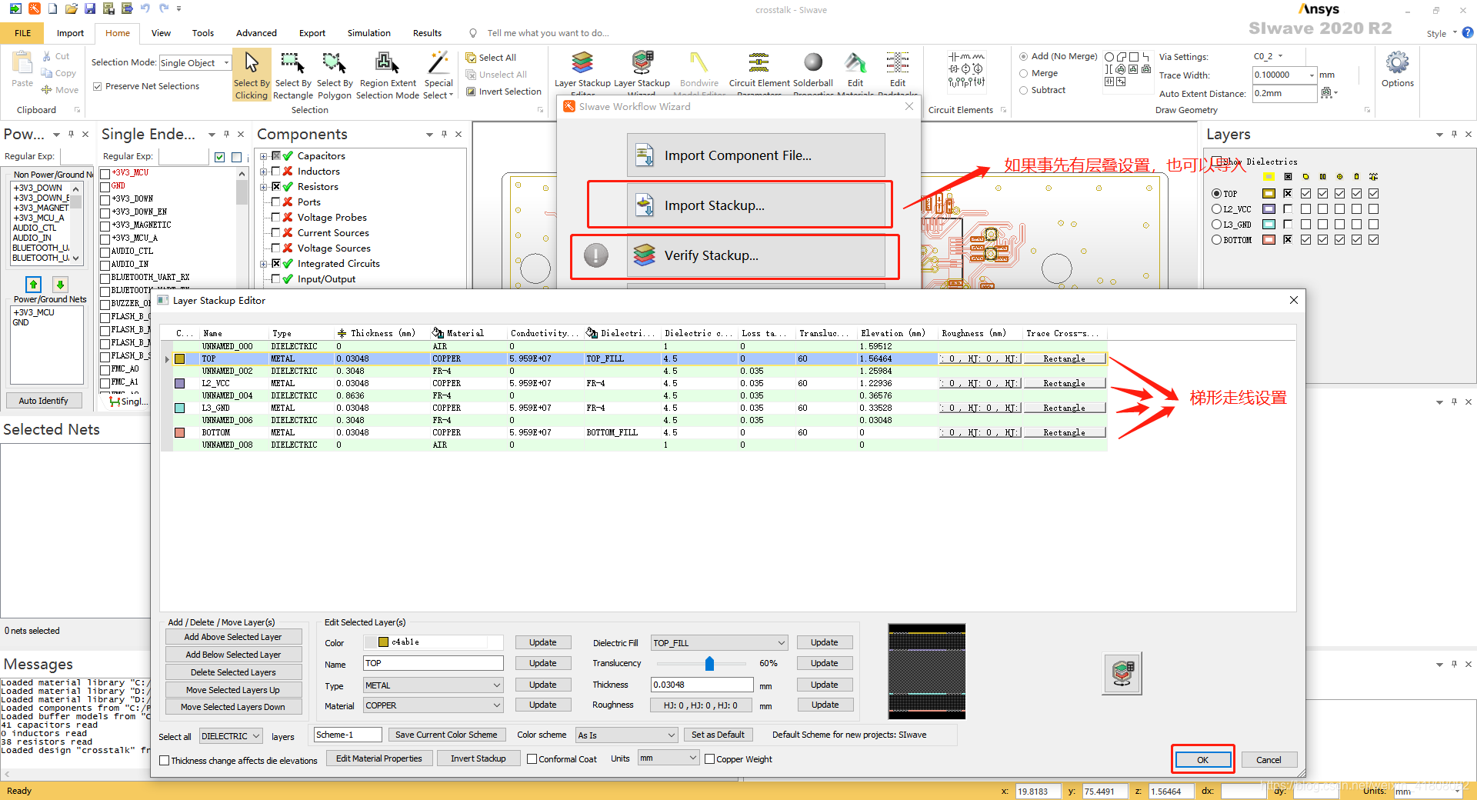The width and height of the screenshot is (1477, 800).
Task: Click Import Component File wizard button
Action: pyautogui.click(x=755, y=155)
